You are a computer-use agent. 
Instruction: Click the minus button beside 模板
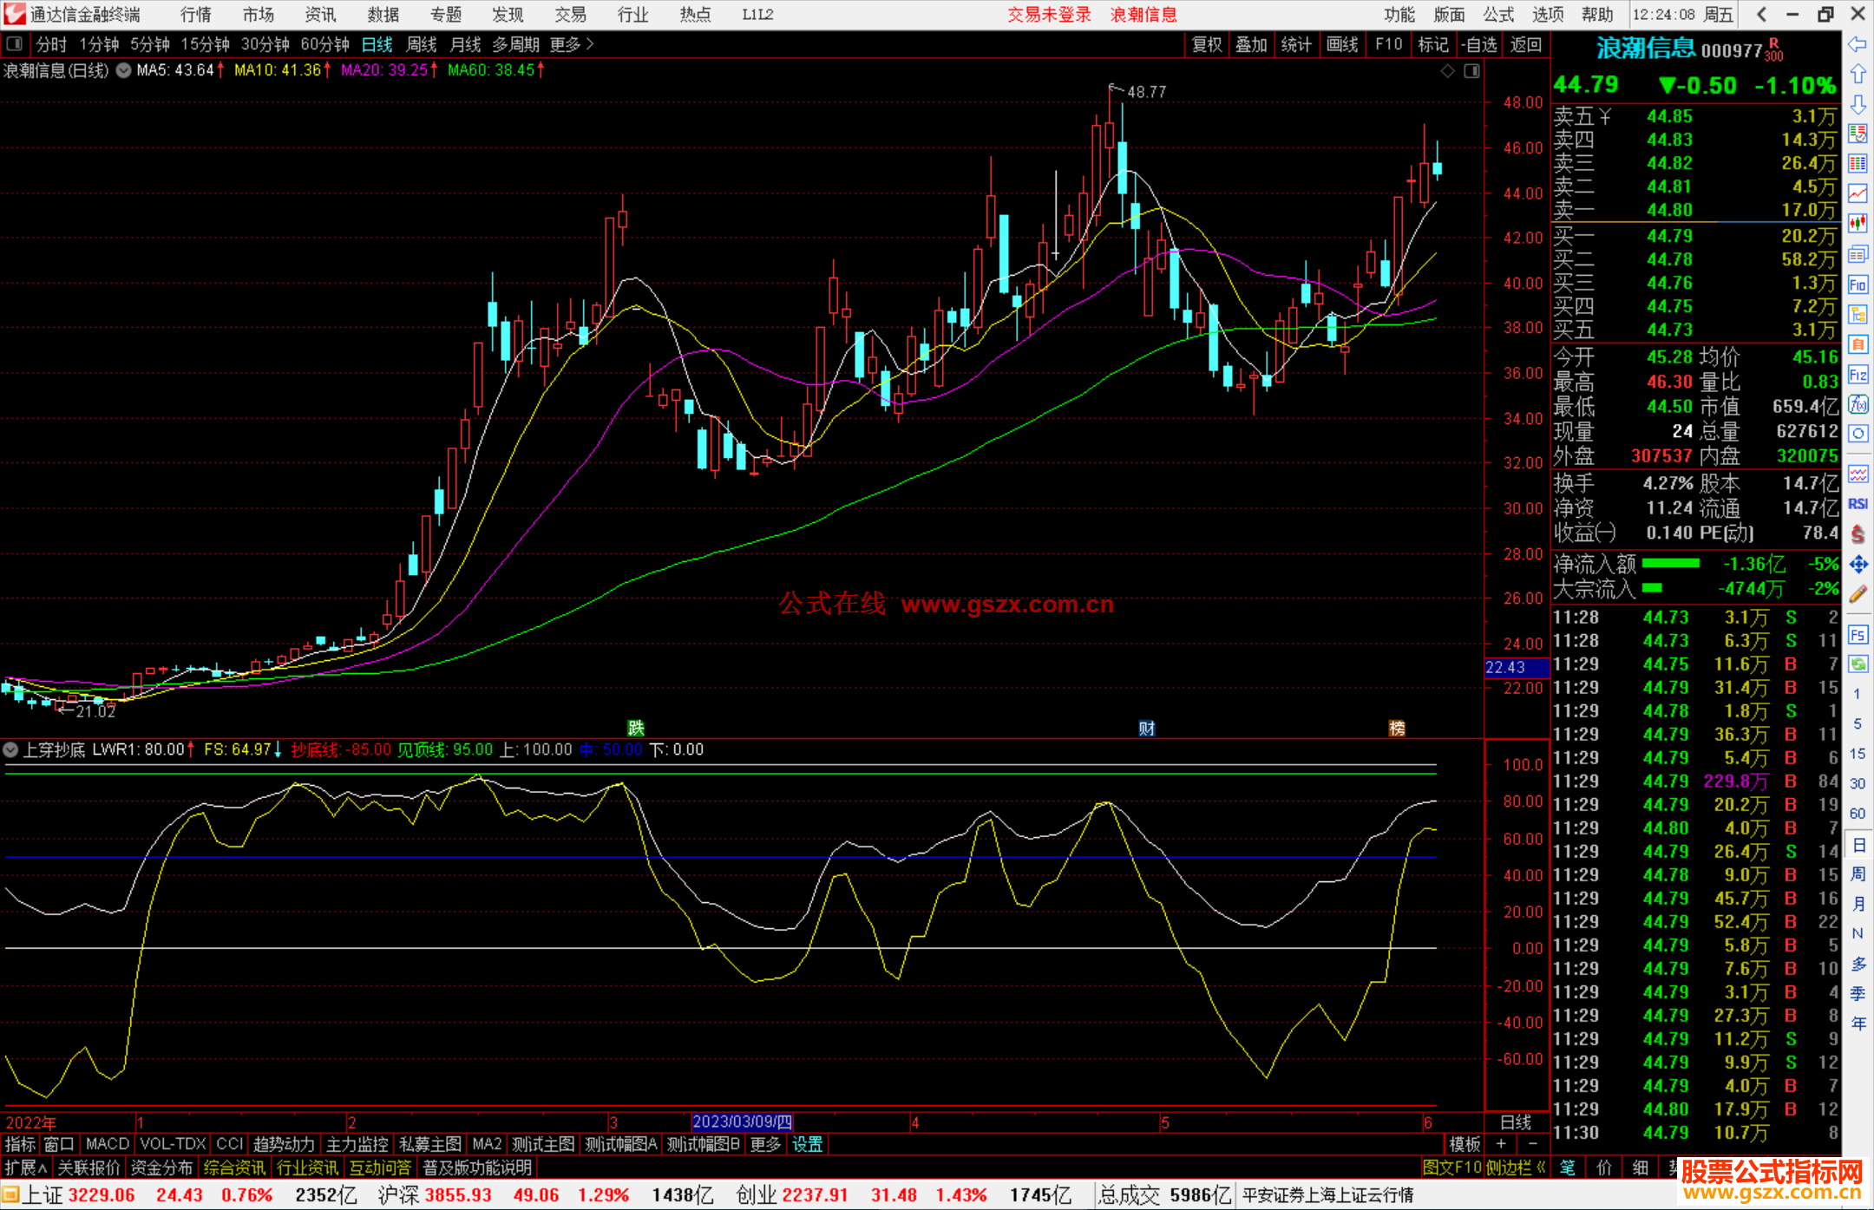pos(1533,1144)
